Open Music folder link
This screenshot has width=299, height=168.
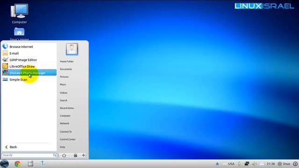63,84
